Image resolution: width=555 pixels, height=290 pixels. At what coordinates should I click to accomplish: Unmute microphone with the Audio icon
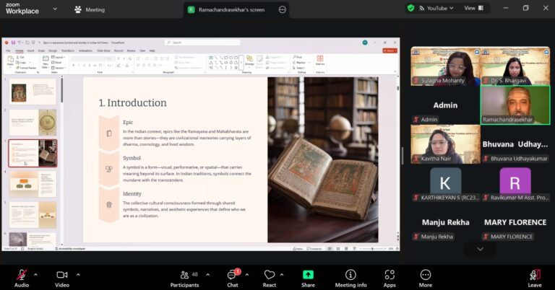coord(22,275)
